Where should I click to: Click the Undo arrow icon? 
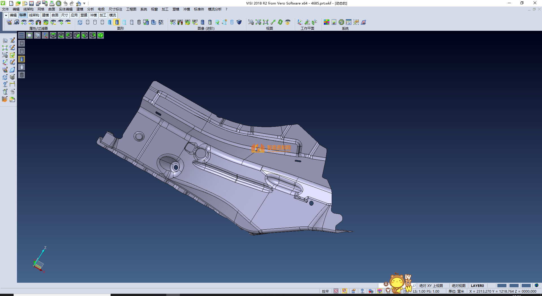point(65,3)
